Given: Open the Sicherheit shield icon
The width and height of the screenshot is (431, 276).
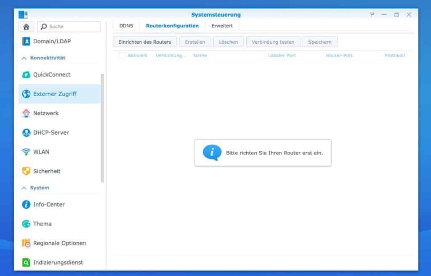Looking at the screenshot, I should click(26, 171).
